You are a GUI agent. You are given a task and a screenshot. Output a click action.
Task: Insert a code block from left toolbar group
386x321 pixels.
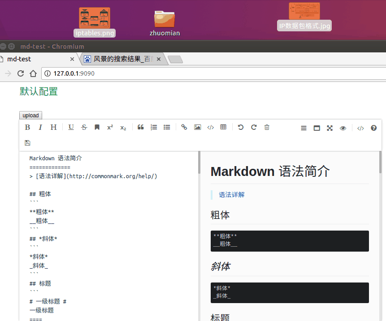point(210,127)
